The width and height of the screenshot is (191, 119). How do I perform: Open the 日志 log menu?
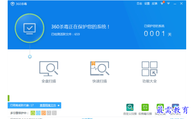[x=139, y=4]
